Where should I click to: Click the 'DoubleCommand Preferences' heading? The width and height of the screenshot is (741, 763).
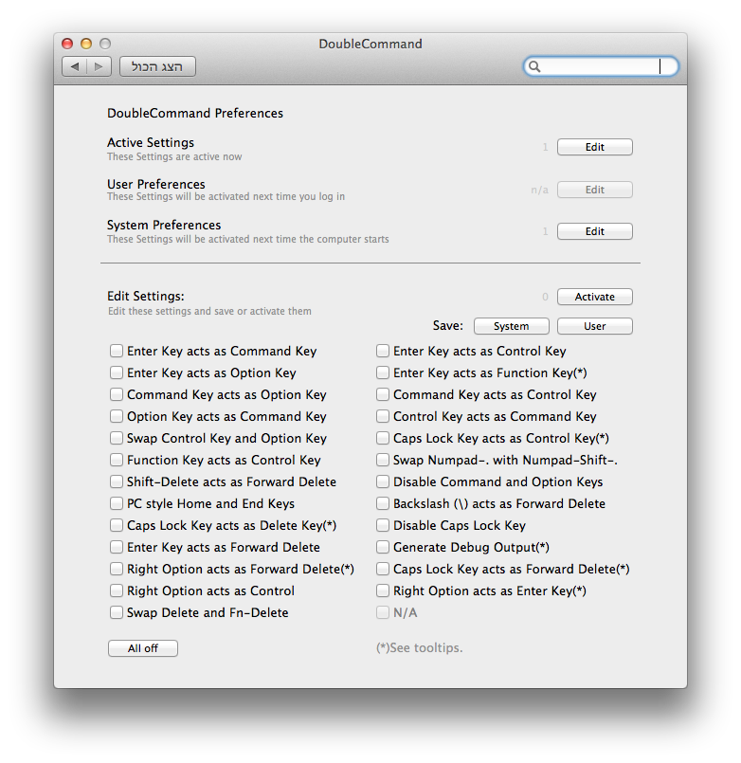[195, 114]
